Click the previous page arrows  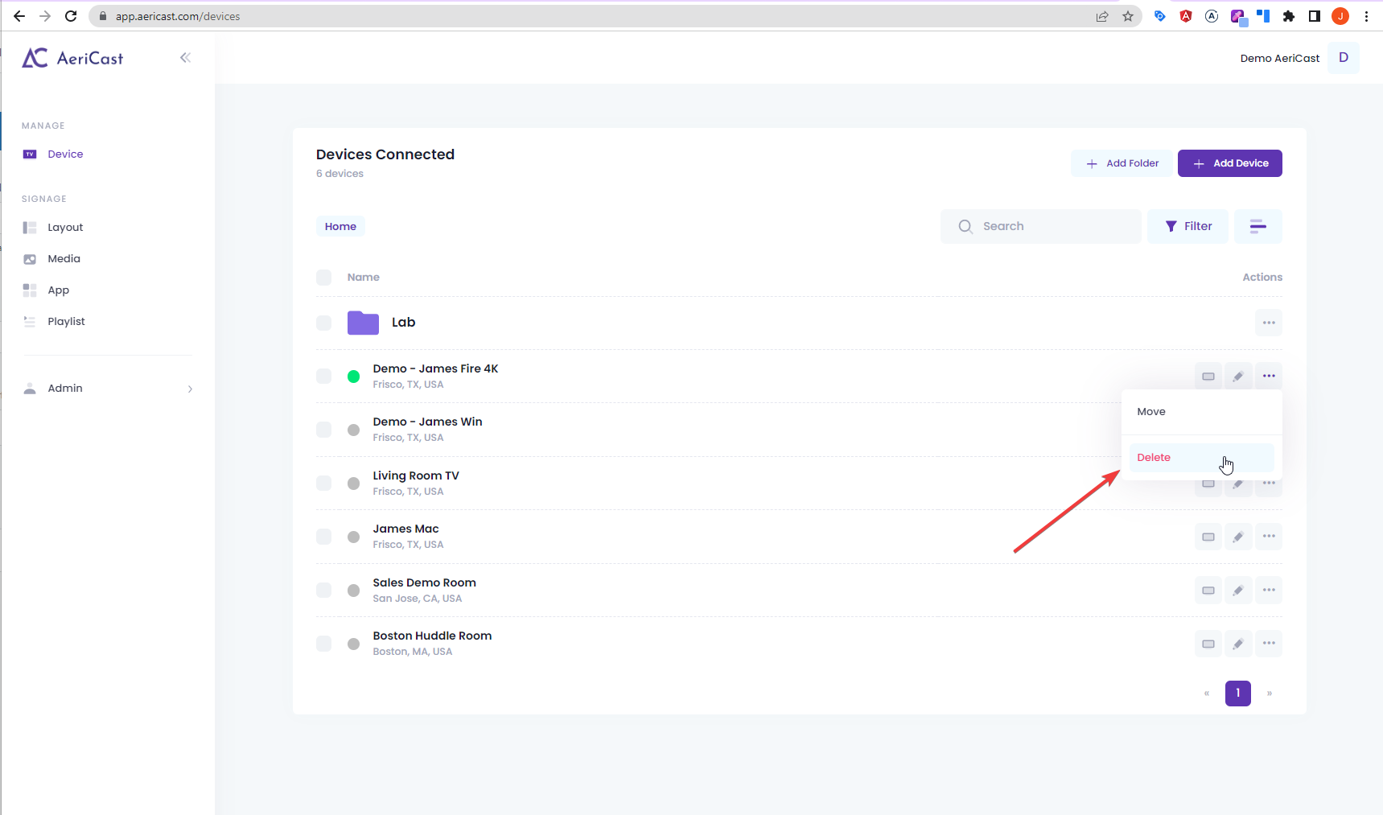click(x=1207, y=693)
